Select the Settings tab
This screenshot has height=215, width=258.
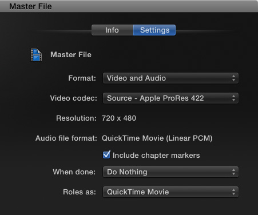[154, 30]
